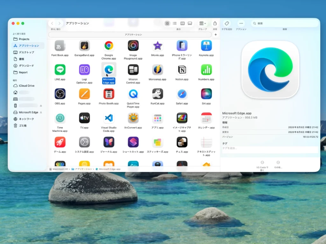Select GarageBand.app in the grid
Screen dimensions: 326x244
pyautogui.click(x=84, y=46)
